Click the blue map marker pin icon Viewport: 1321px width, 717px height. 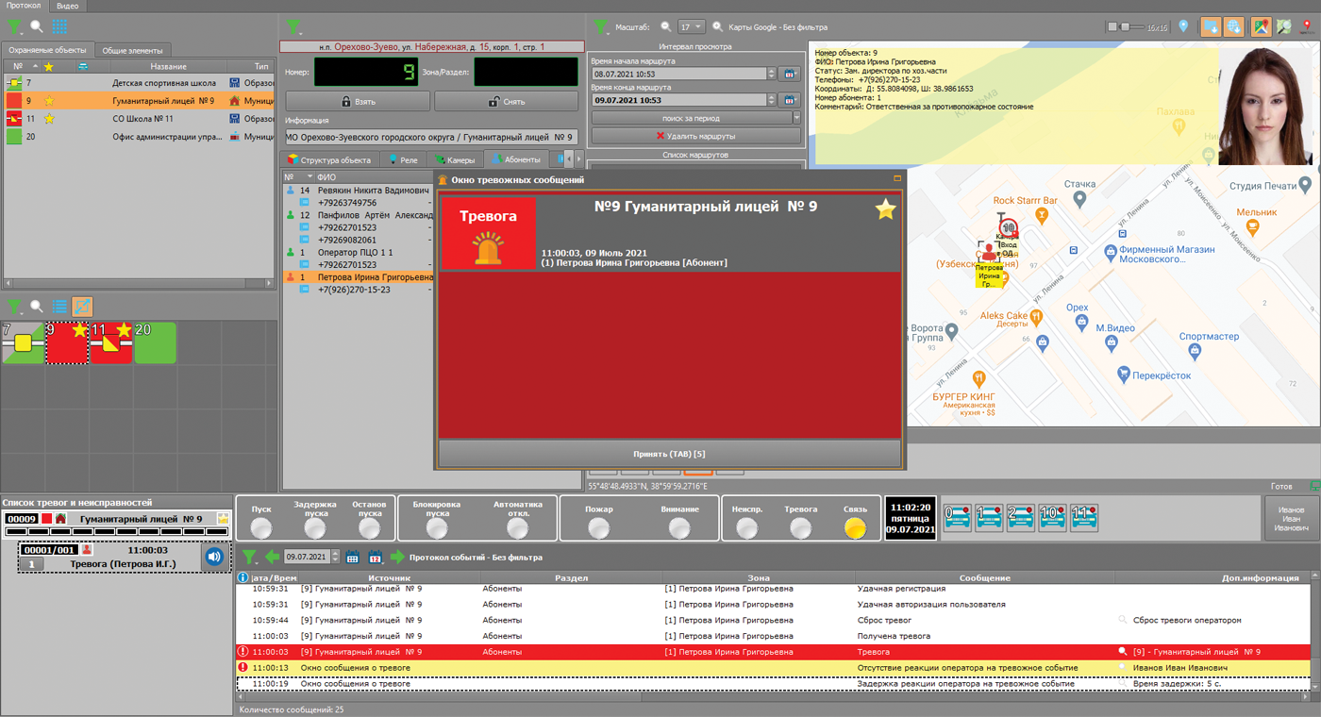pos(1184,27)
